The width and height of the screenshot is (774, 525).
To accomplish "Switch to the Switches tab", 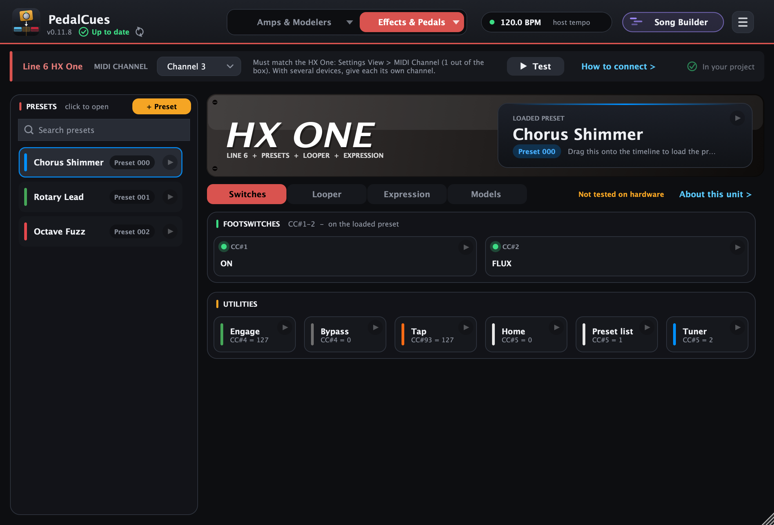I will click(247, 194).
